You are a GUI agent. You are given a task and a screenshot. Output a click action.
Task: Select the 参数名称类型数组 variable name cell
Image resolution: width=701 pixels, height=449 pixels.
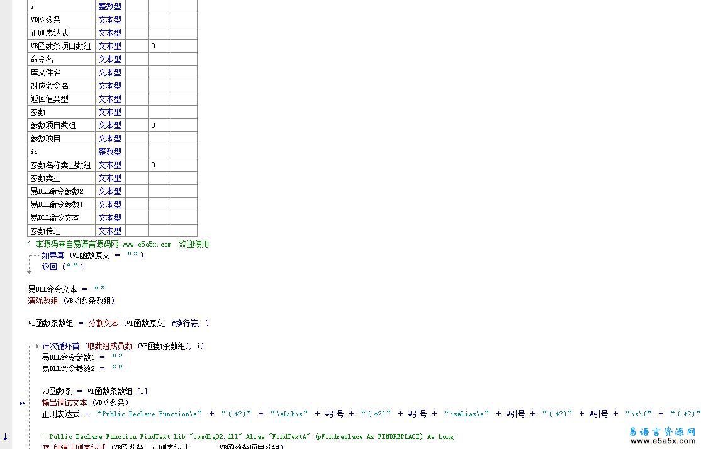61,165
